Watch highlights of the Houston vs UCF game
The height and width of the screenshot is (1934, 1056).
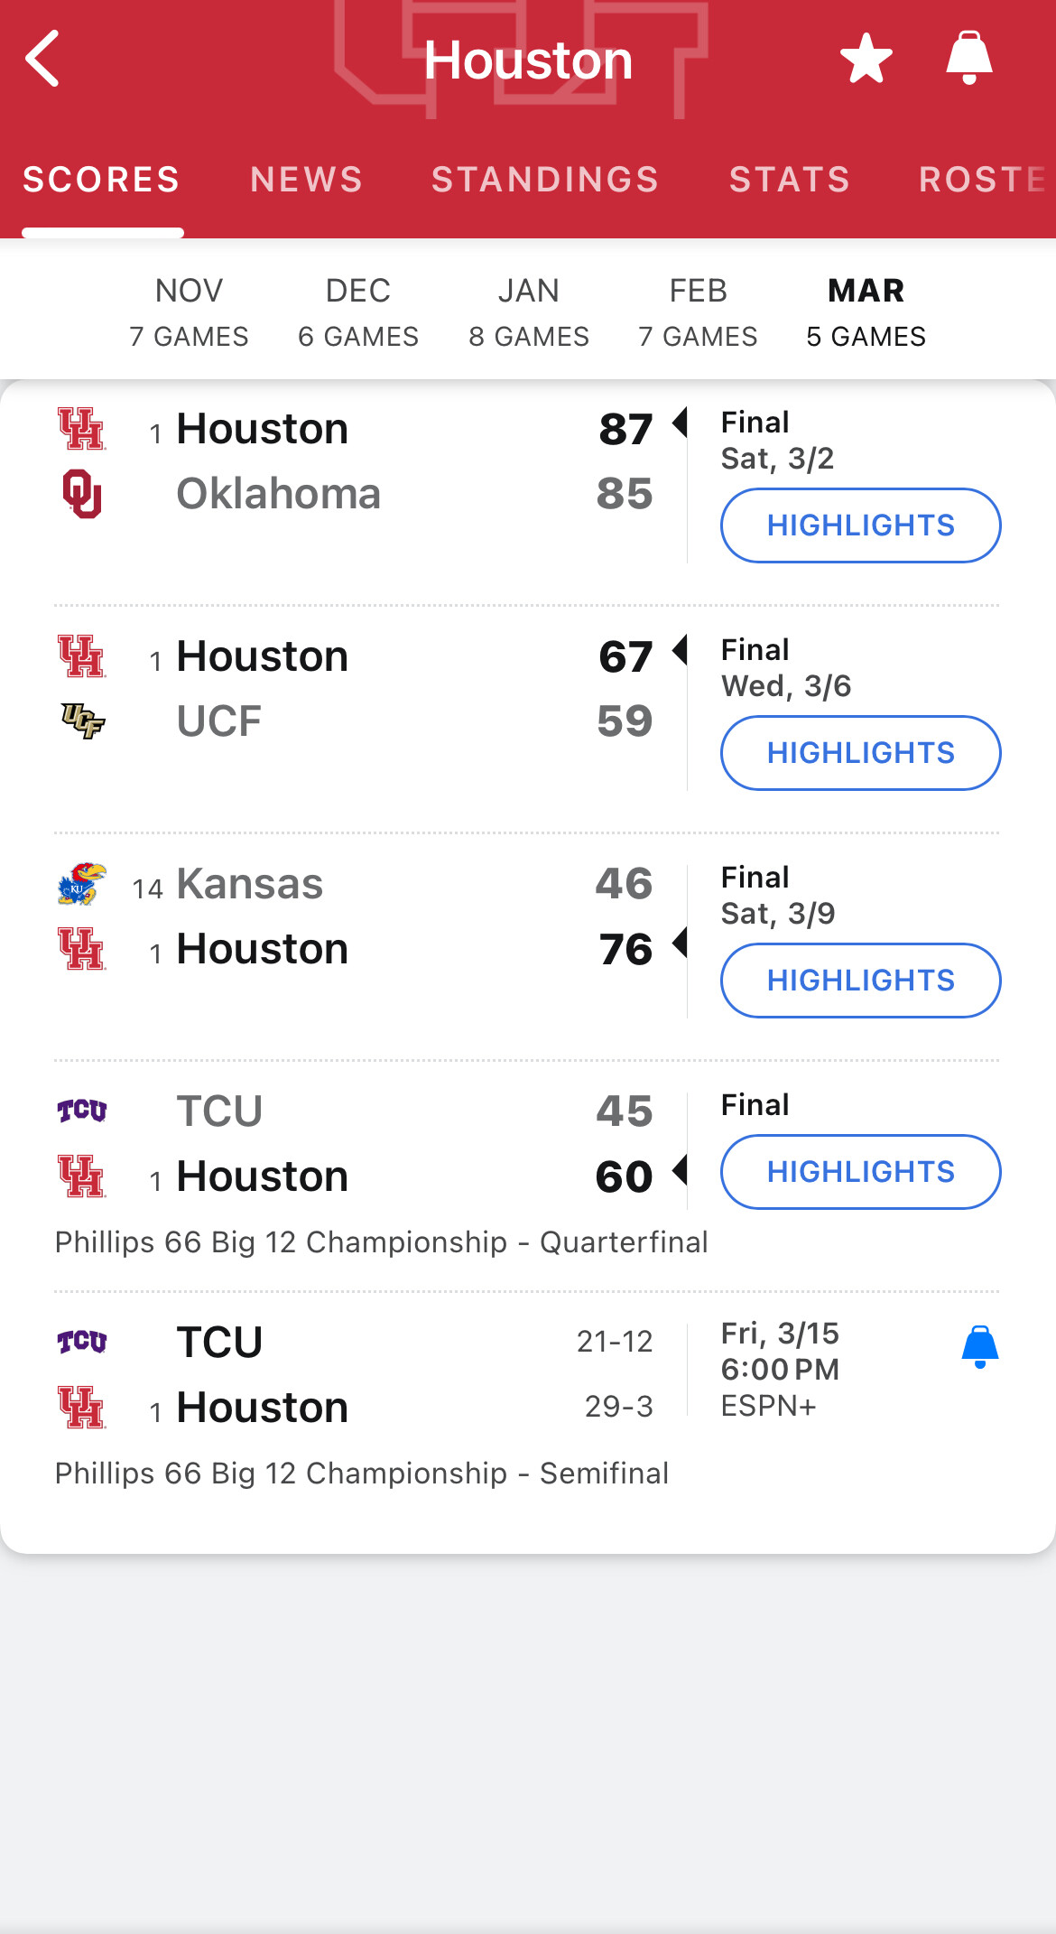pos(860,753)
